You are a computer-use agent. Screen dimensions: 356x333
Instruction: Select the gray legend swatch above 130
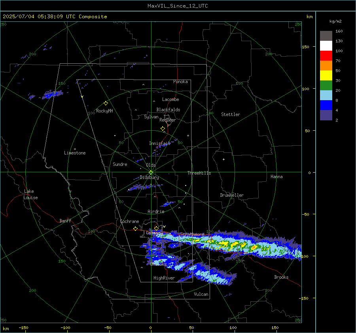326,36
